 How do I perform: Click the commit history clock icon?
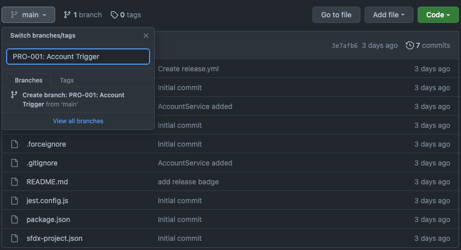pos(409,45)
